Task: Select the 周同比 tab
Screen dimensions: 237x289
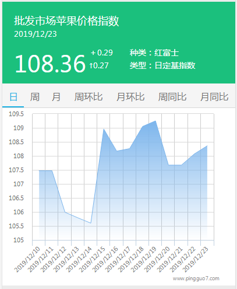Action: click(172, 97)
